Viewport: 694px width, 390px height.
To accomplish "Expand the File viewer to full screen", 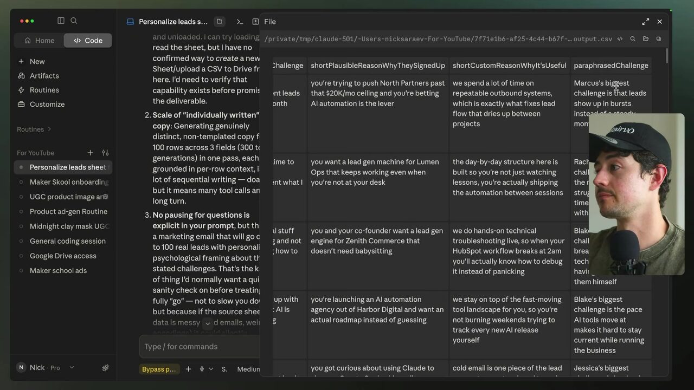I will click(645, 22).
